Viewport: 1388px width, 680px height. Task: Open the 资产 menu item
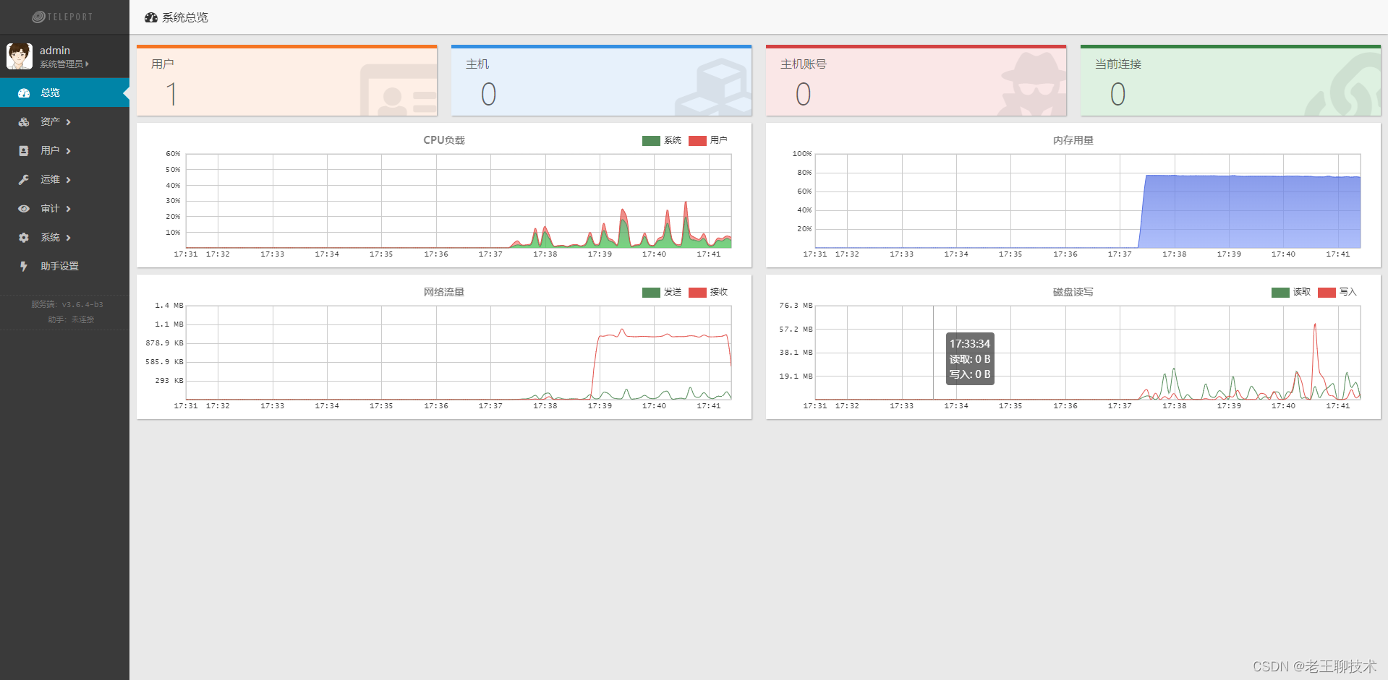(64, 121)
